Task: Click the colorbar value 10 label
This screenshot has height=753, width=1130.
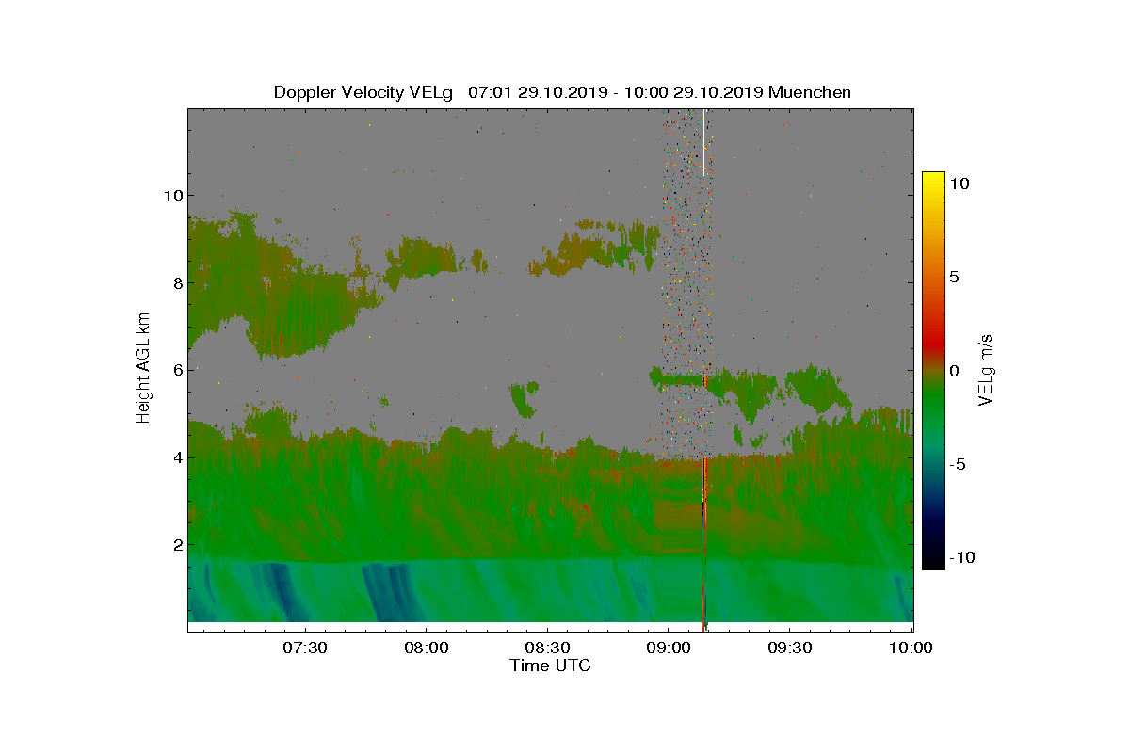Action: pyautogui.click(x=960, y=184)
